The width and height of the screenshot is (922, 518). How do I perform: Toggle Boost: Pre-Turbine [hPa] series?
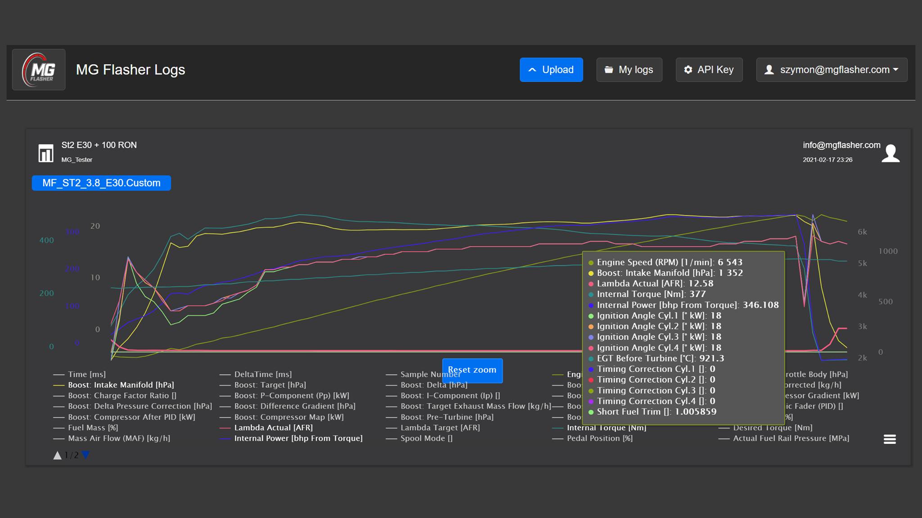[440, 417]
